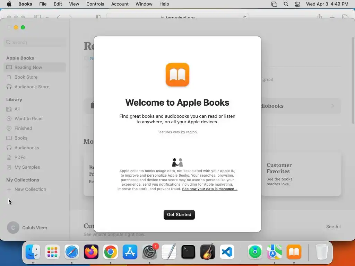355x266 pixels.
Task: Click the Stage Manager windows icon in menu bar
Action: tap(274, 4)
